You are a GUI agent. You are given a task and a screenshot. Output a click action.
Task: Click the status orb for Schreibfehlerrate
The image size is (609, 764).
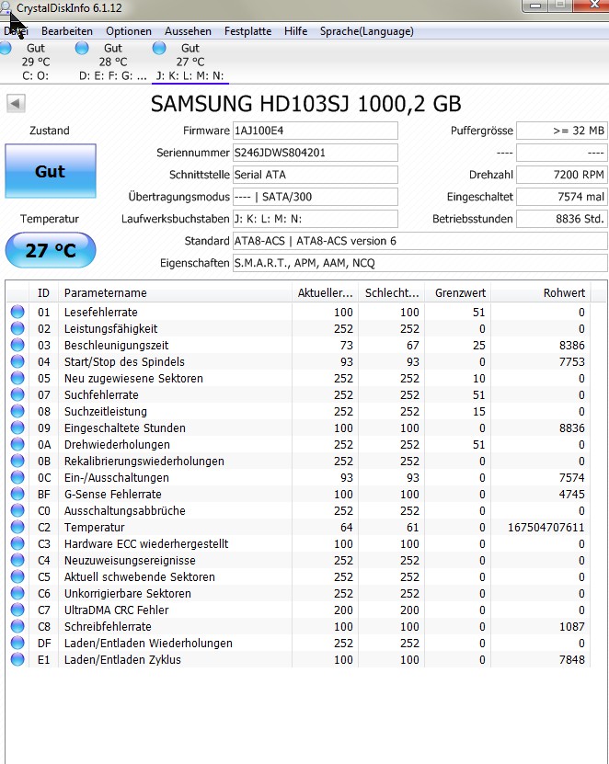pyautogui.click(x=17, y=627)
